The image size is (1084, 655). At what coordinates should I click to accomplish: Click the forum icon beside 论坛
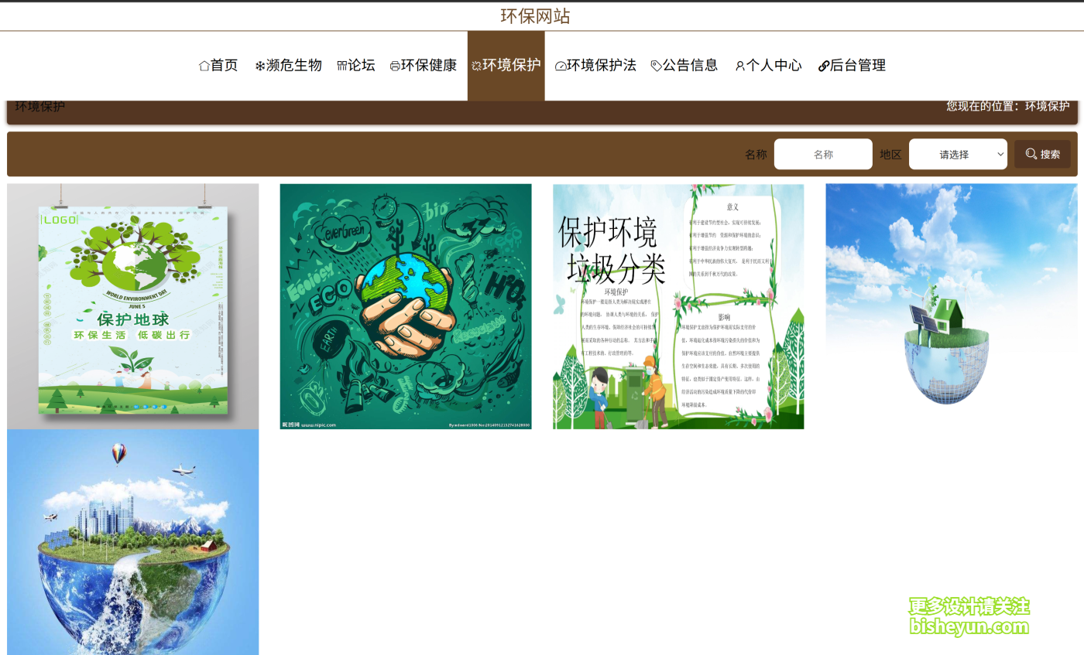click(341, 65)
